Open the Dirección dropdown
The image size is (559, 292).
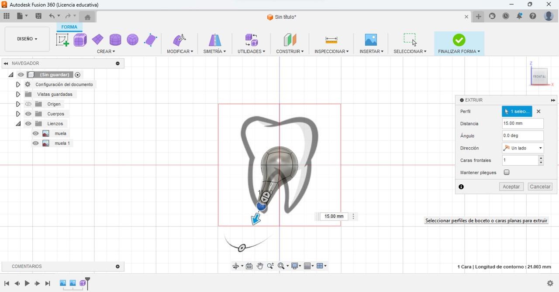pos(523,148)
